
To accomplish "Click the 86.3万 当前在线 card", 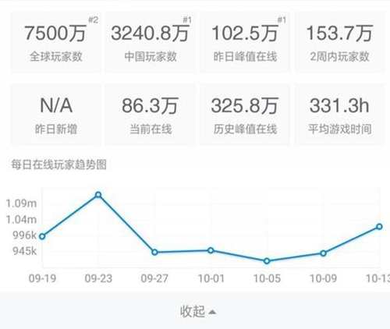I will click(x=151, y=115).
